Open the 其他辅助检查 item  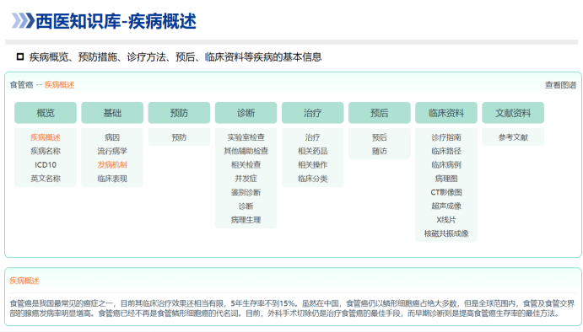point(246,151)
